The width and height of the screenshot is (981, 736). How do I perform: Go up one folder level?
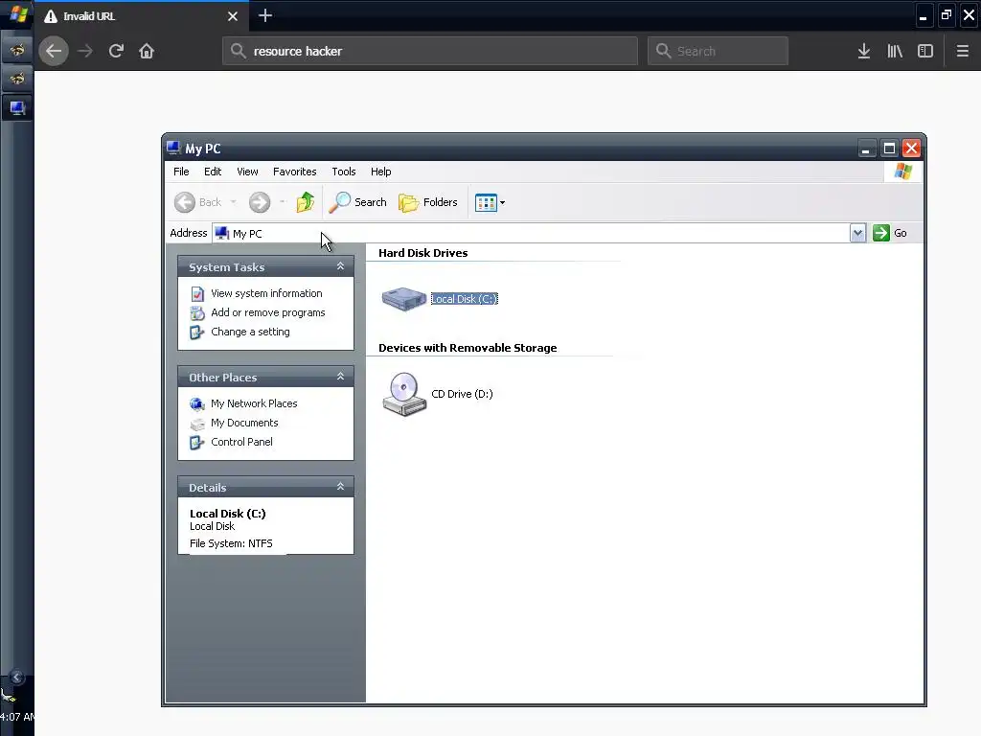point(306,202)
